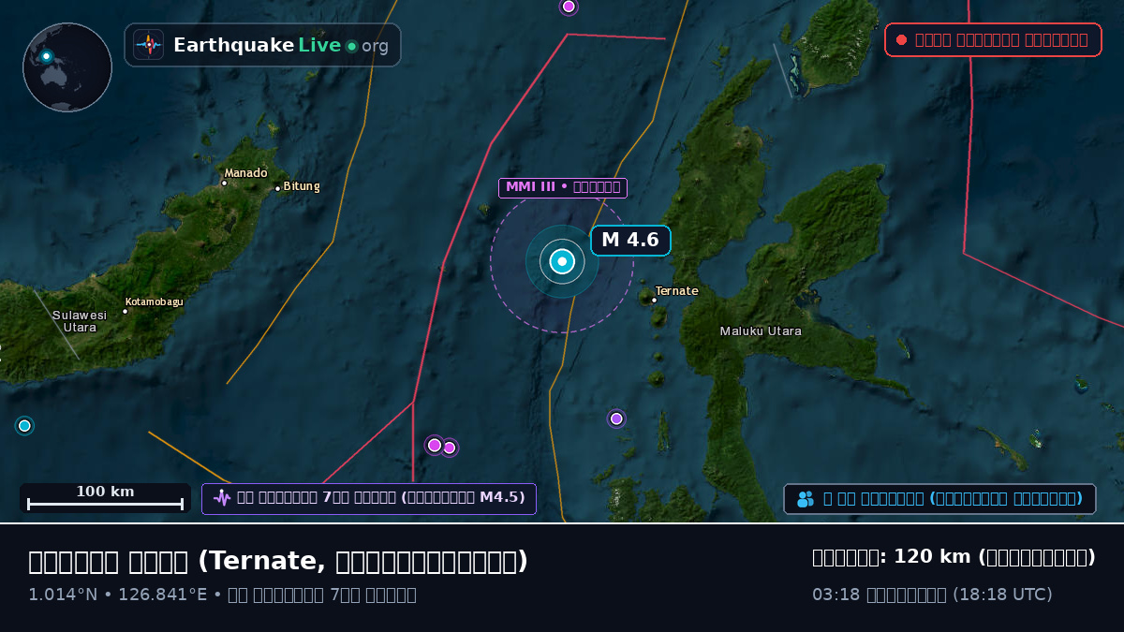
Task: Select the purple quake marker north of the epicenter
Action: pyautogui.click(x=569, y=7)
